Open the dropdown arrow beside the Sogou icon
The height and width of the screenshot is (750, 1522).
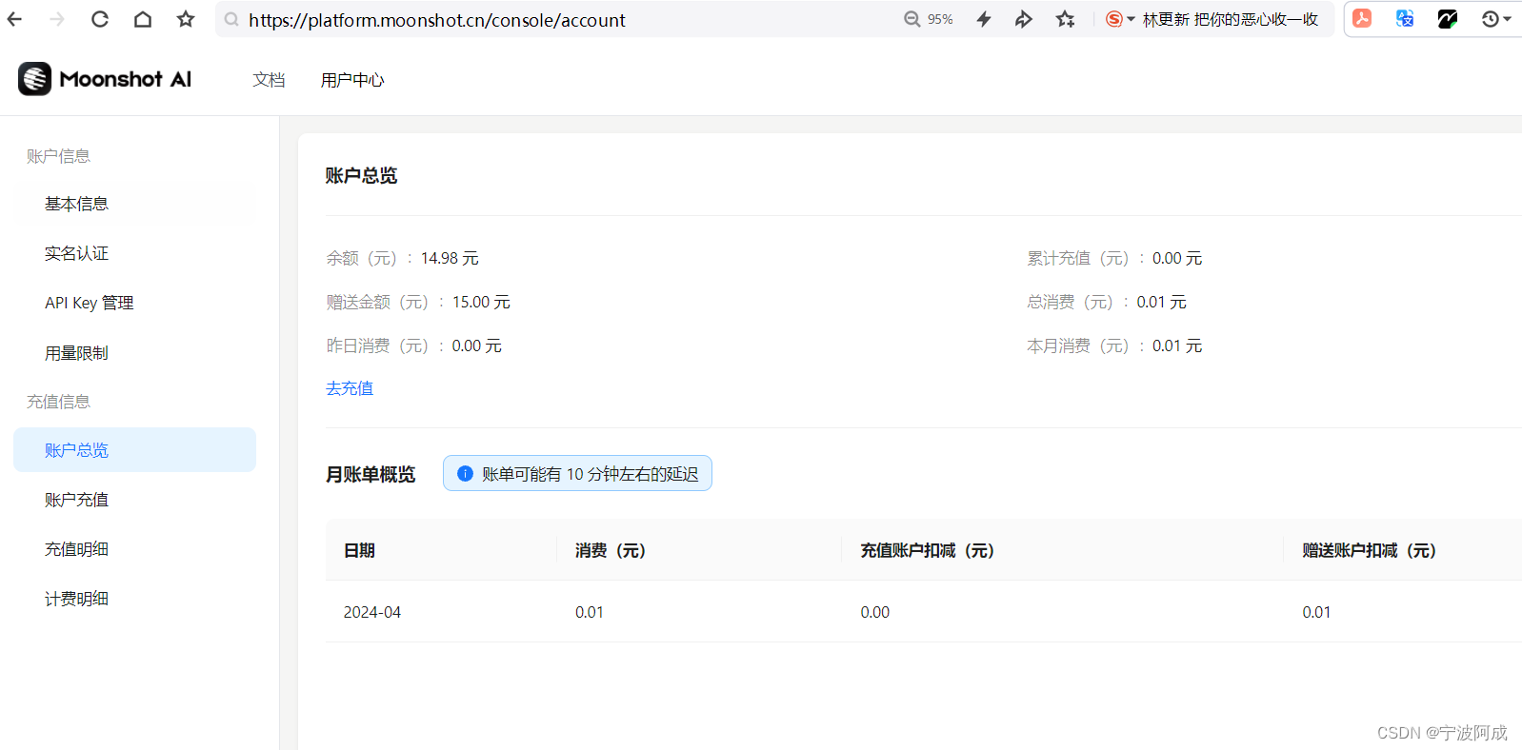pos(1131,19)
